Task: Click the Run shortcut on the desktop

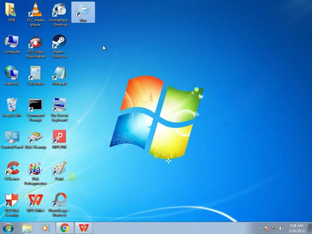Action: click(83, 12)
